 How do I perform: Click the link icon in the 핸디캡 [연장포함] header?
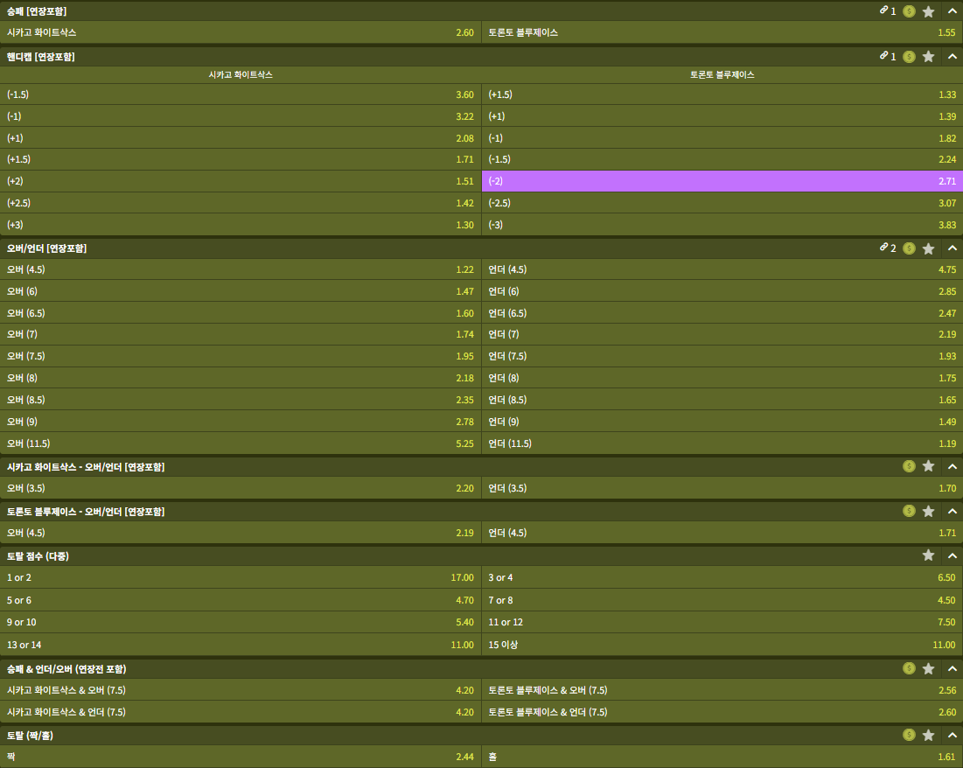pos(883,56)
